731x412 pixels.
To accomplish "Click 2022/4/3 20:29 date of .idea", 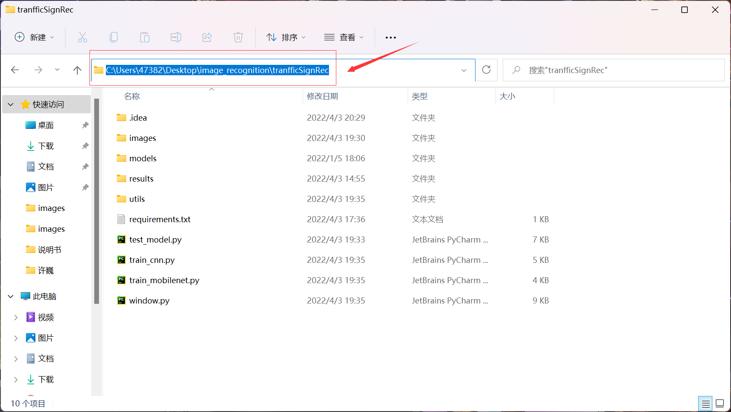I will (x=336, y=118).
